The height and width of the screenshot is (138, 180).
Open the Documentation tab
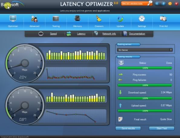point(137,34)
